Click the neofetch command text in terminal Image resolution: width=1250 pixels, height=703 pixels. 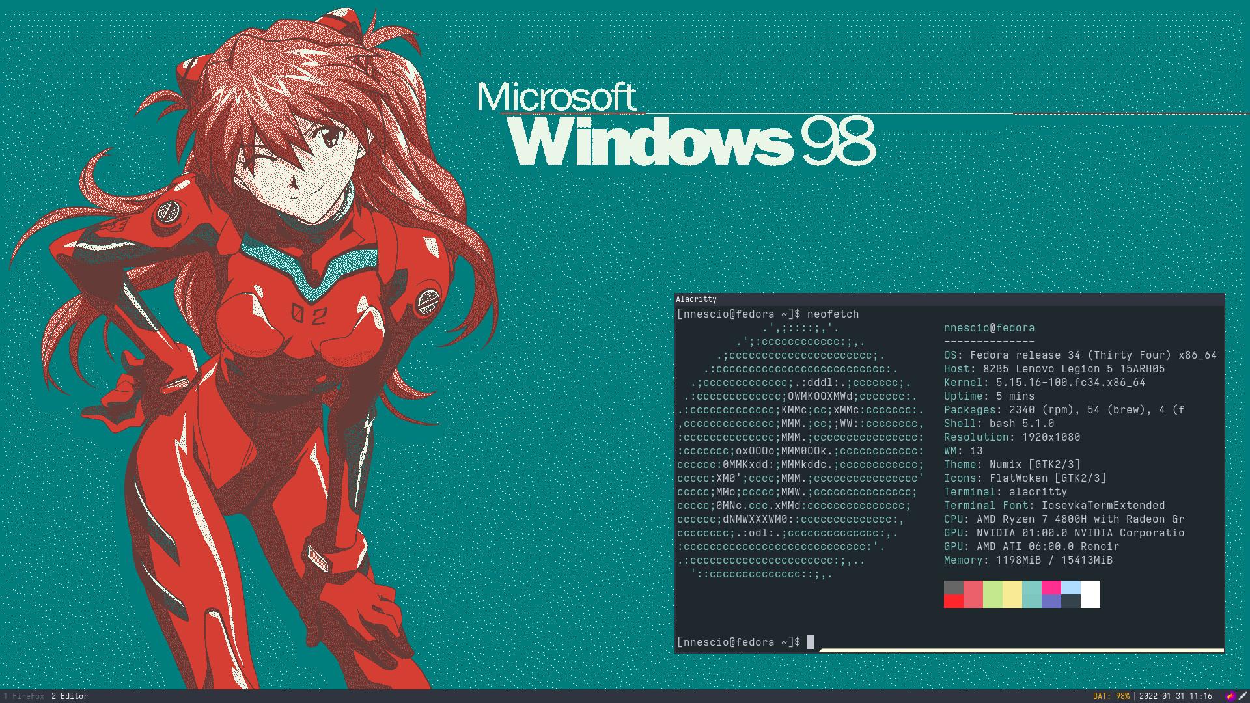833,314
